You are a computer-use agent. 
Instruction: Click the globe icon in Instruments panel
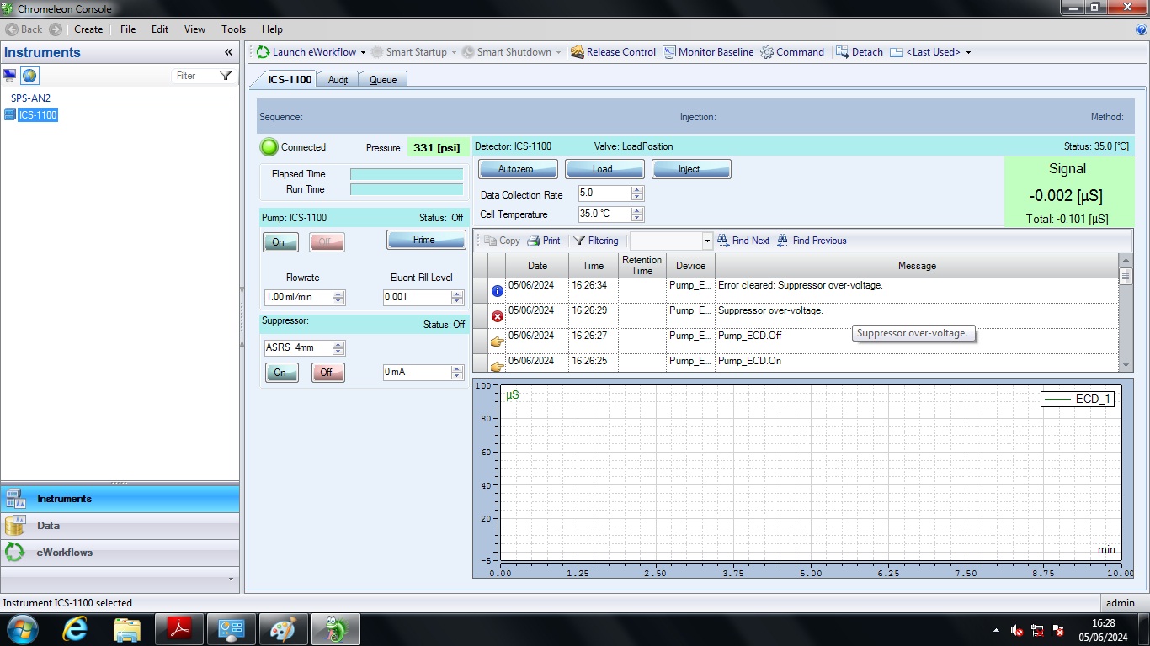tap(30, 76)
